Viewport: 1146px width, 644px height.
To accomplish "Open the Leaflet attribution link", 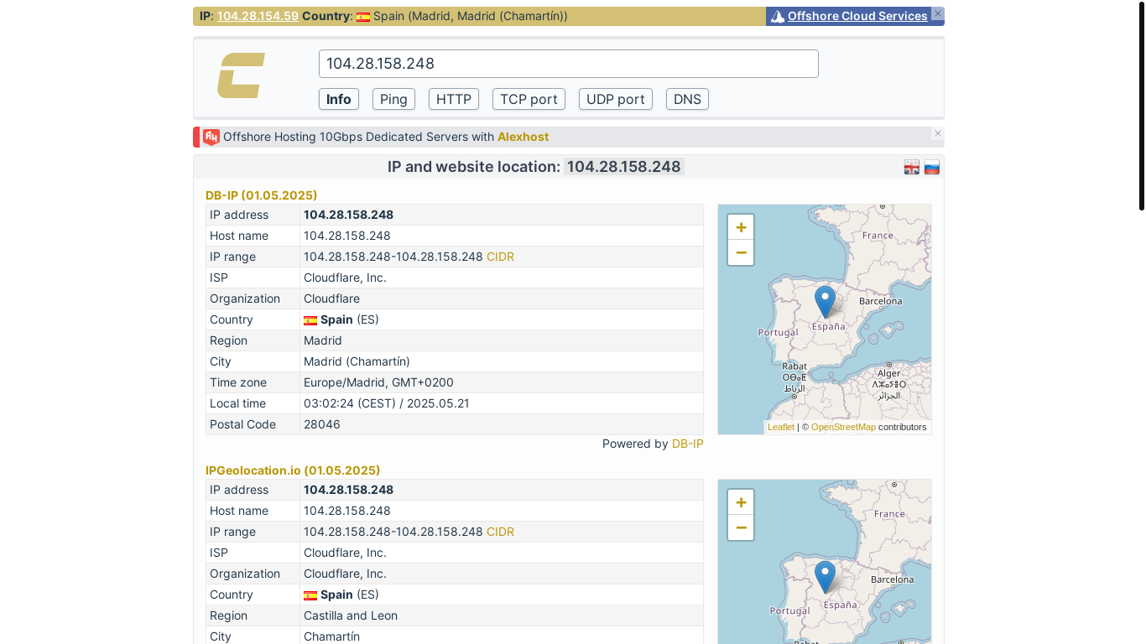I will click(x=781, y=427).
